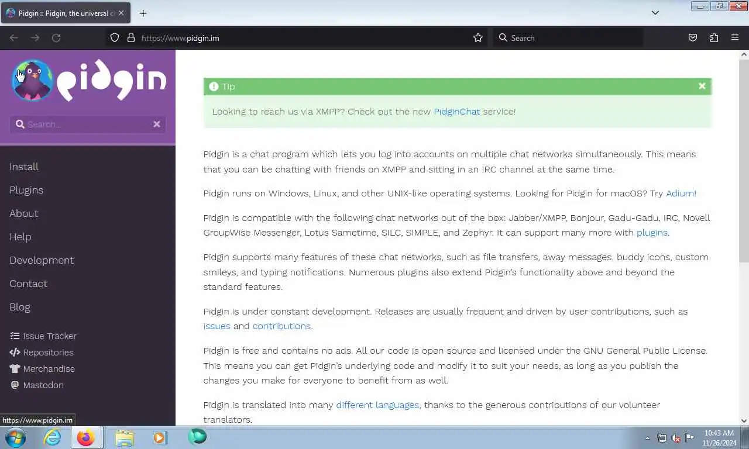Click the site padlock icon
The height and width of the screenshot is (449, 749).
pos(131,37)
